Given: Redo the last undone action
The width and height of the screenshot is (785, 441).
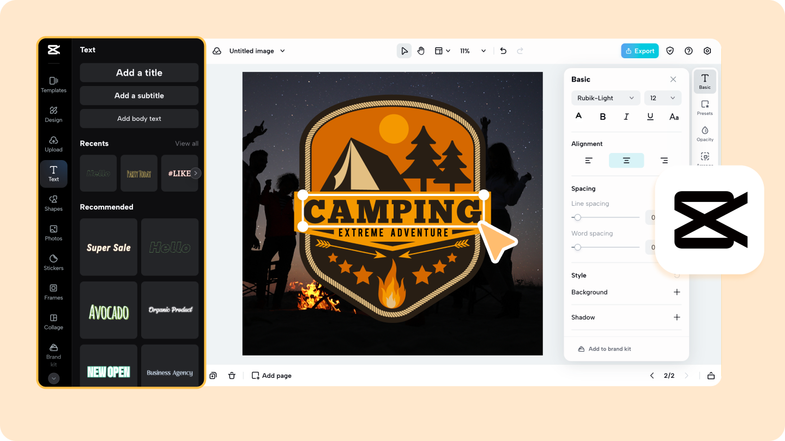Looking at the screenshot, I should 520,51.
